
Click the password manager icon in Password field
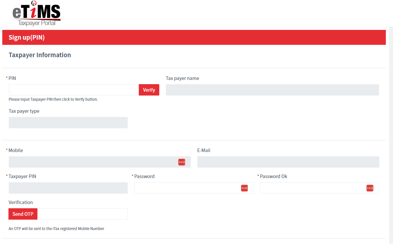tap(244, 188)
